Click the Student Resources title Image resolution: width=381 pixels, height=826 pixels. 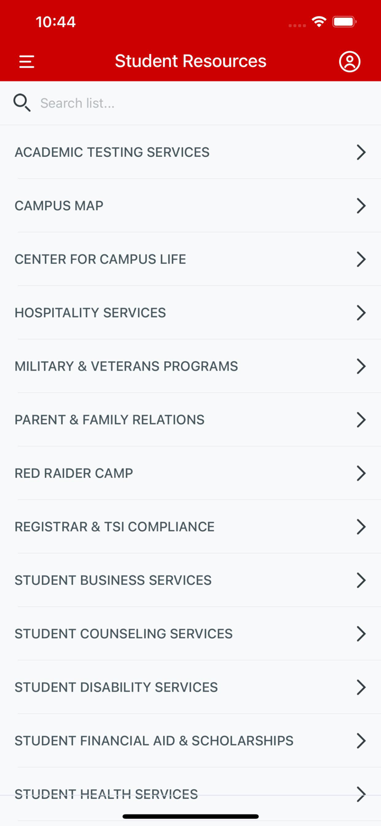190,61
